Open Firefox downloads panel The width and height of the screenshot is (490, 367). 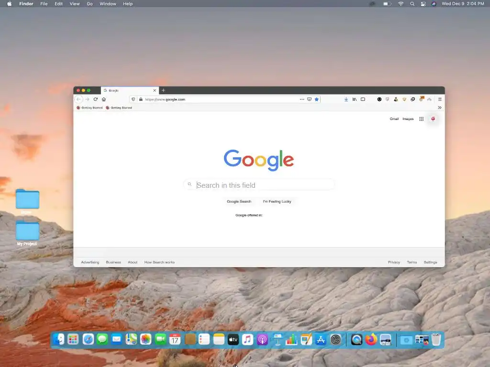(x=346, y=99)
